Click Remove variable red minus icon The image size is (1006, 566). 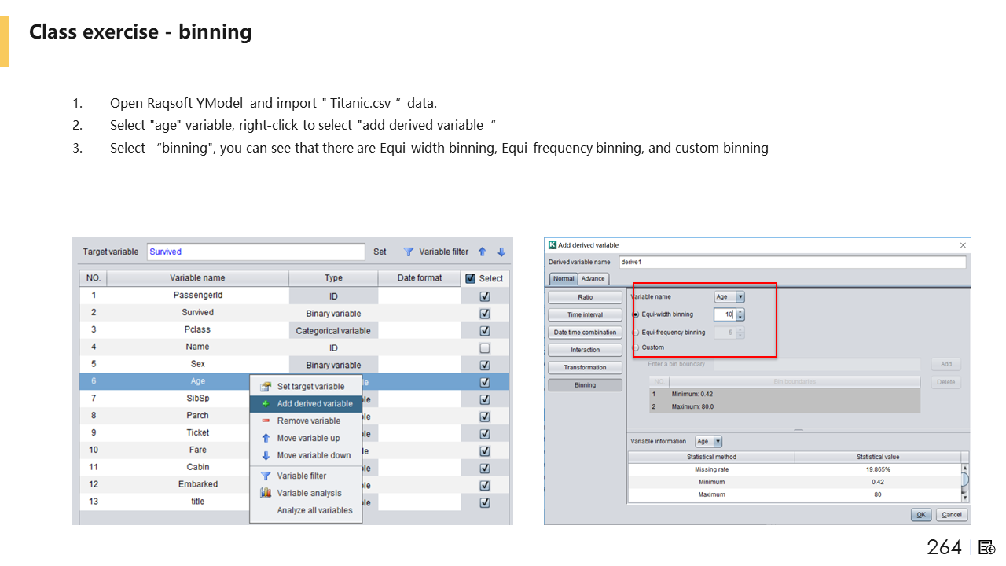click(266, 421)
